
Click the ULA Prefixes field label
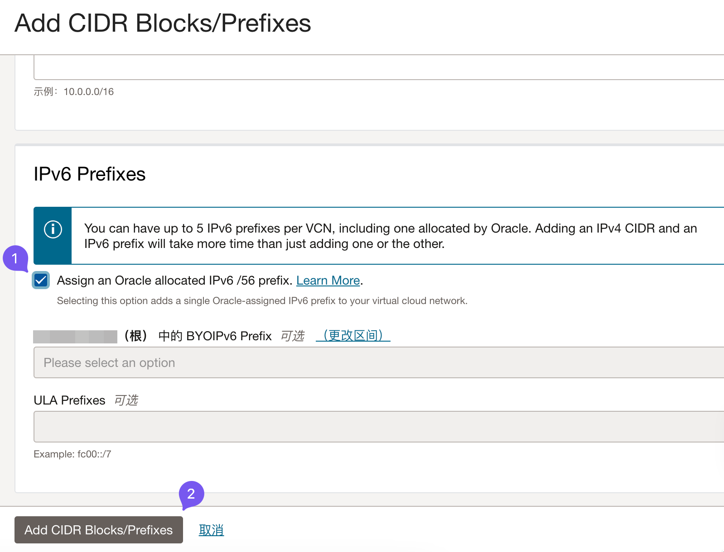(69, 400)
